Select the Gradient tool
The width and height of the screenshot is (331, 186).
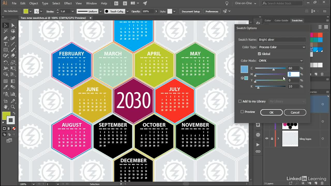point(13,81)
